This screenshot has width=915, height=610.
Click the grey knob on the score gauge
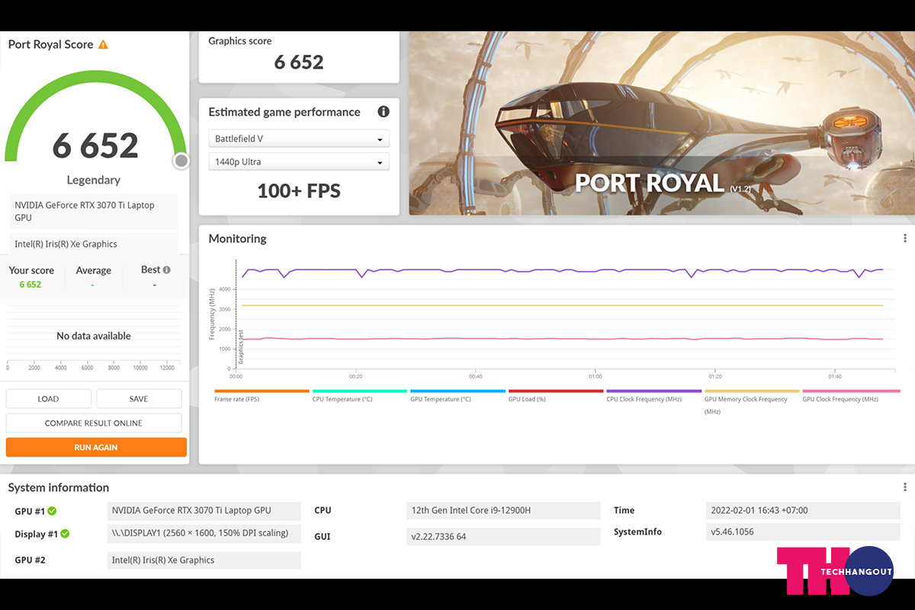coord(181,161)
